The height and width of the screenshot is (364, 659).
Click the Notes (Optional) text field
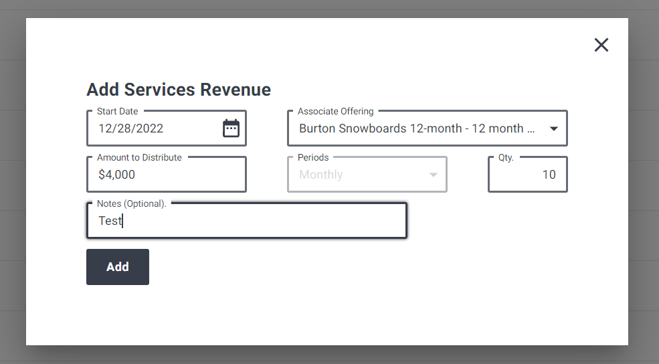247,221
